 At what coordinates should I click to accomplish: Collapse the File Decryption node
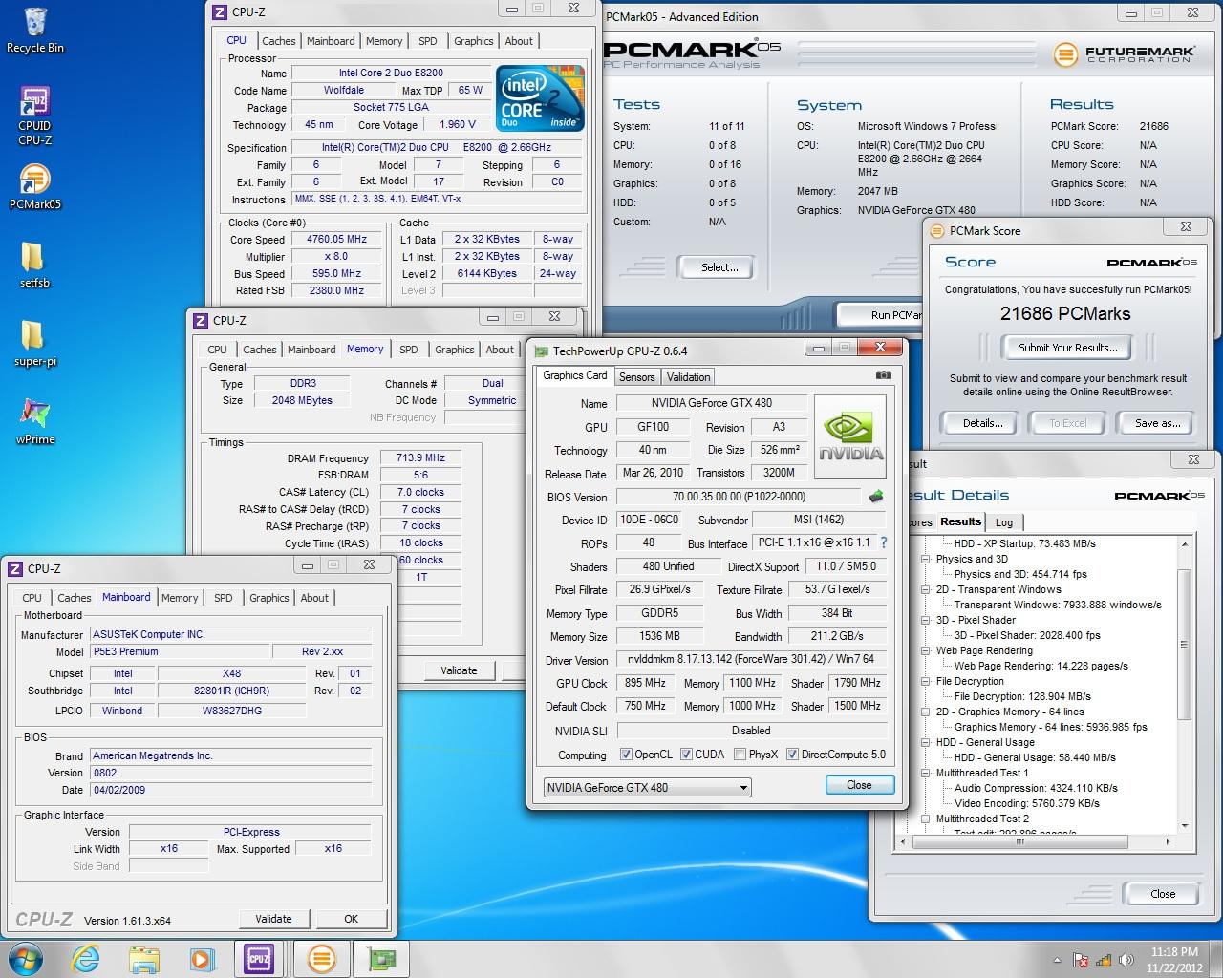pyautogui.click(x=925, y=681)
